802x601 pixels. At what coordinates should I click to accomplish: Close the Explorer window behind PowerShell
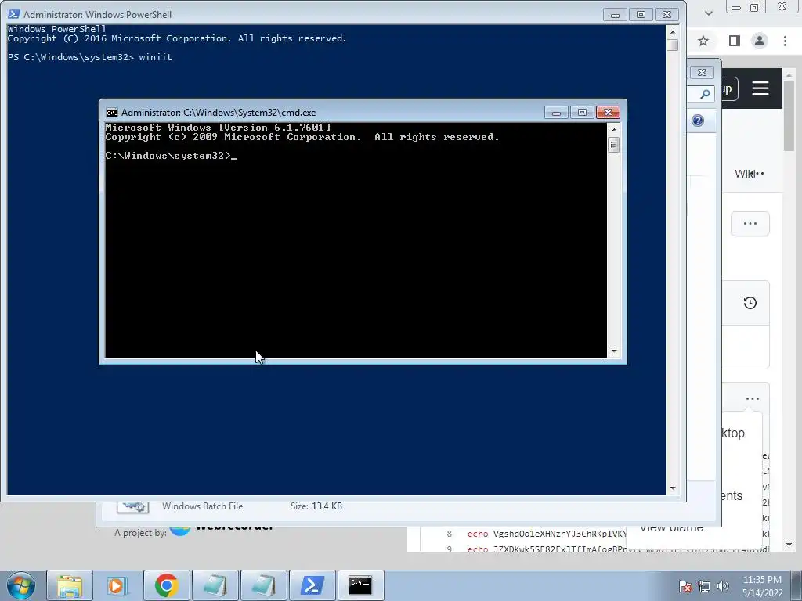click(x=702, y=73)
